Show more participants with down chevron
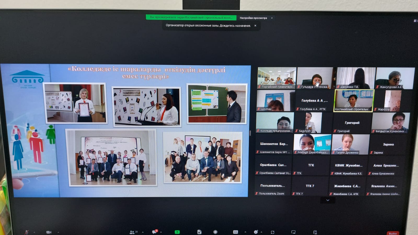This screenshot has height=235, width=418. pos(328,200)
